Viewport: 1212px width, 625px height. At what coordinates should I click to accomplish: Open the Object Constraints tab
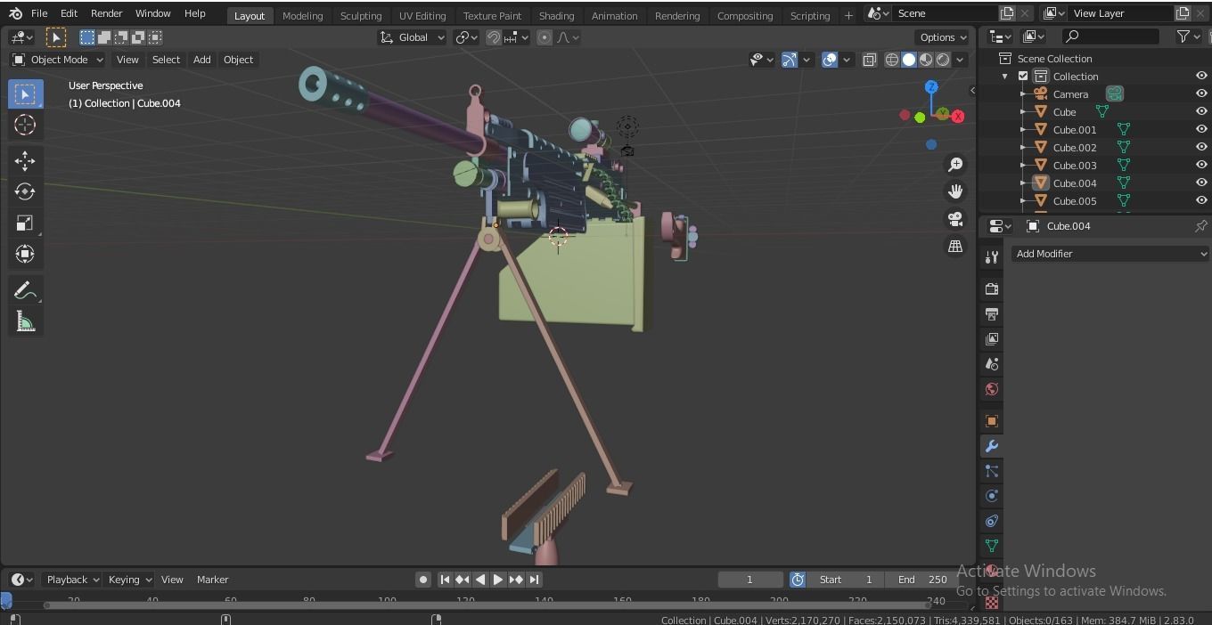coord(991,520)
